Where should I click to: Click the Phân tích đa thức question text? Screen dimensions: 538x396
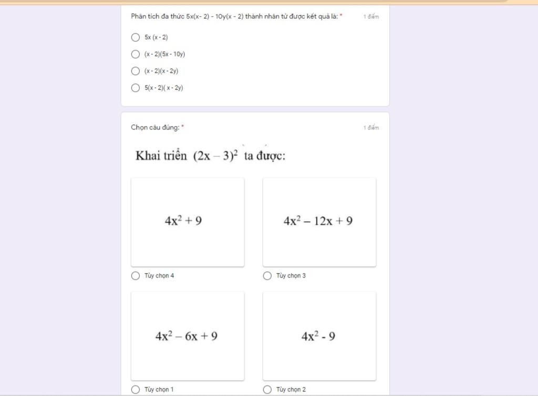click(x=234, y=16)
